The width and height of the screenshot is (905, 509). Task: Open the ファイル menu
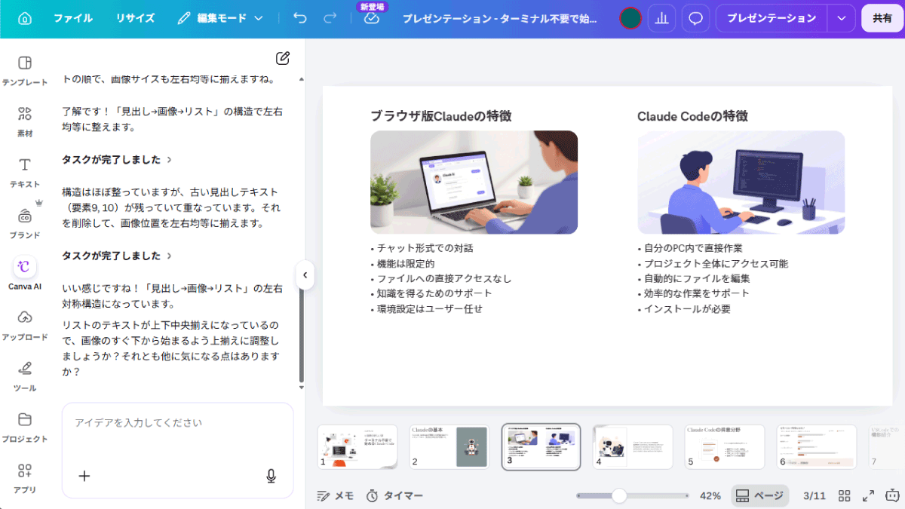click(73, 18)
